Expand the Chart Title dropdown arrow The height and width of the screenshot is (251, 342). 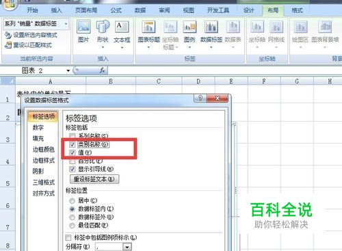coord(148,47)
